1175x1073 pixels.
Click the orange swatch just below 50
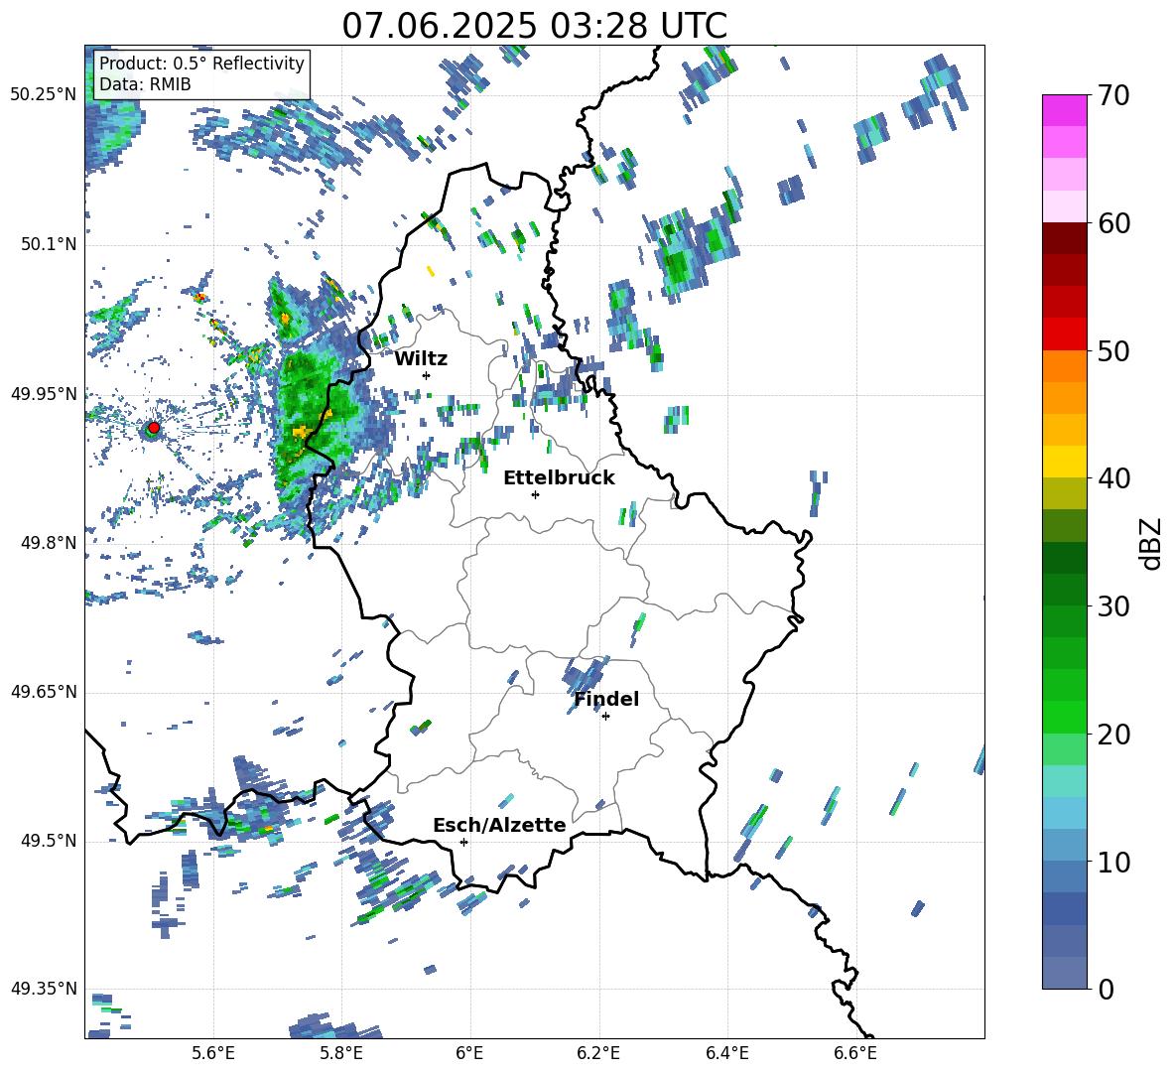tap(1064, 365)
